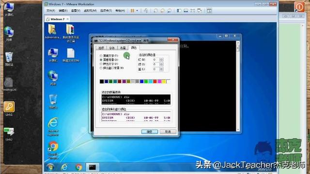Select the 新建文本文档 file on VM desktop

coord(71,55)
